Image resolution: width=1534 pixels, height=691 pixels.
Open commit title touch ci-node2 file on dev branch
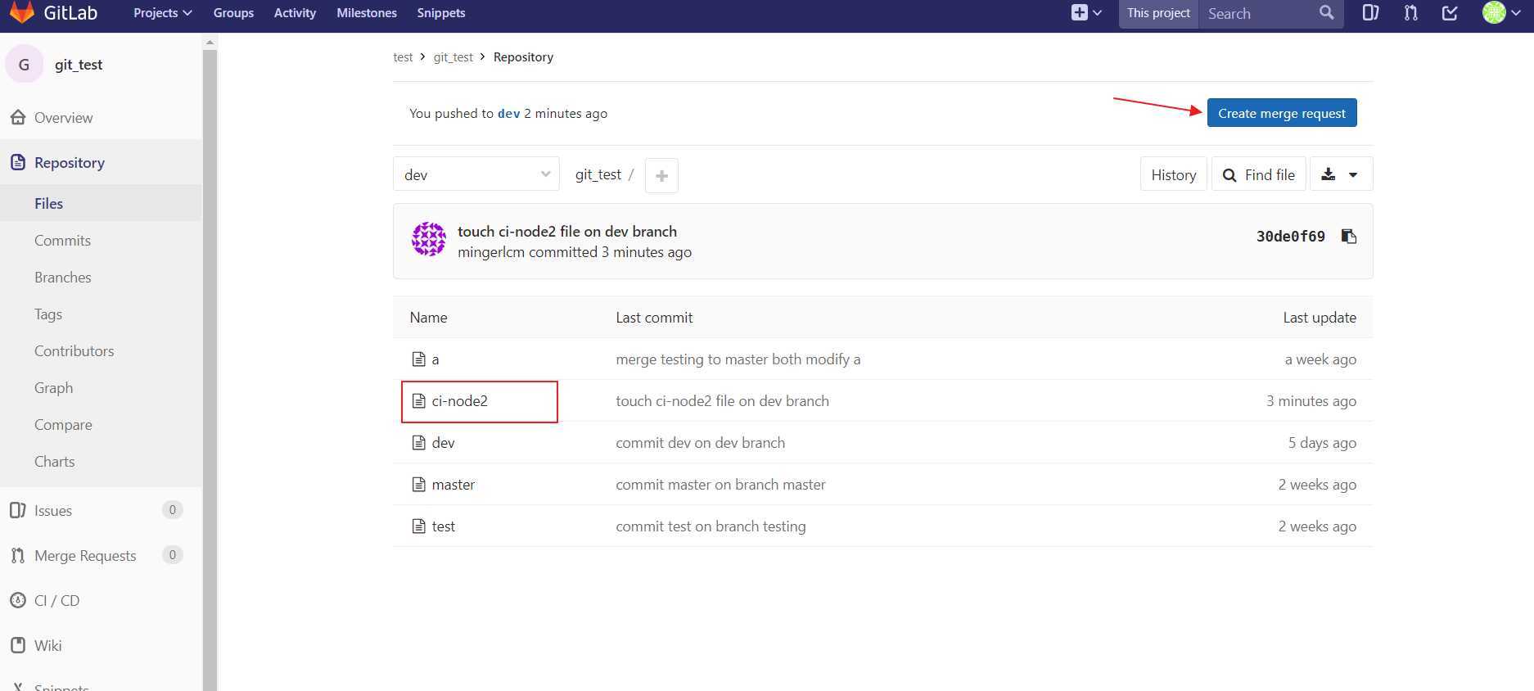click(567, 231)
